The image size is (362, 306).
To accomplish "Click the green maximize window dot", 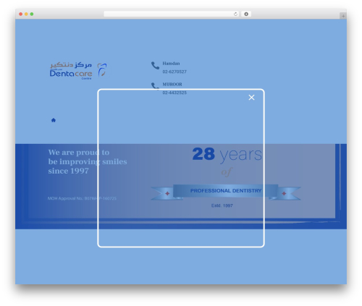I will pyautogui.click(x=32, y=14).
